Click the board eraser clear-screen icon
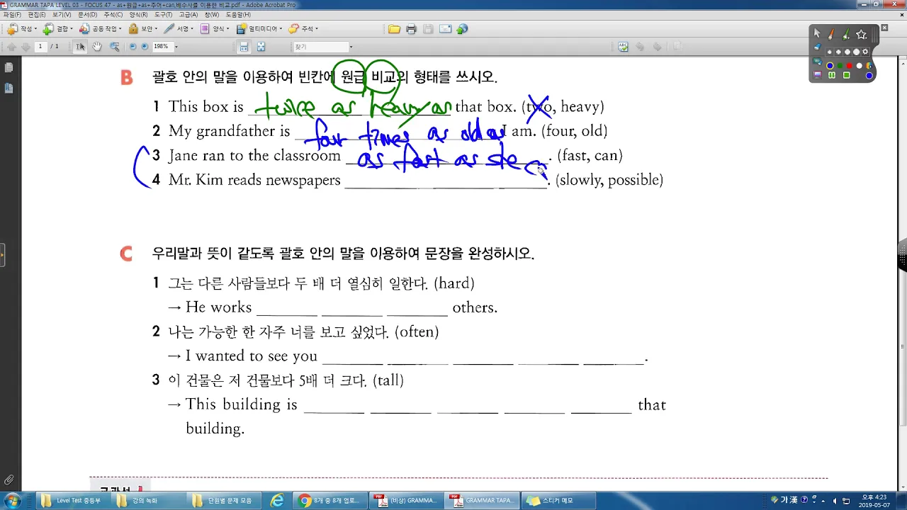 click(x=817, y=62)
